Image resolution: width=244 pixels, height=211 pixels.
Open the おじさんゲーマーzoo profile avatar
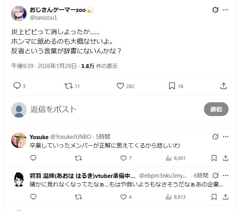(19, 13)
